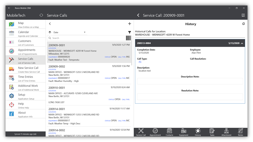
Task: Collapse historical call 200513-0004
Action: (242, 43)
